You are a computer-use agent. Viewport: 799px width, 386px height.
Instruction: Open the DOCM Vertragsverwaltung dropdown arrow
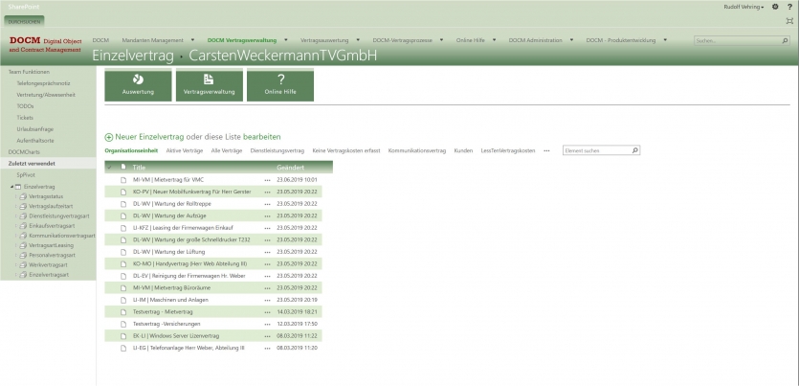(286, 40)
